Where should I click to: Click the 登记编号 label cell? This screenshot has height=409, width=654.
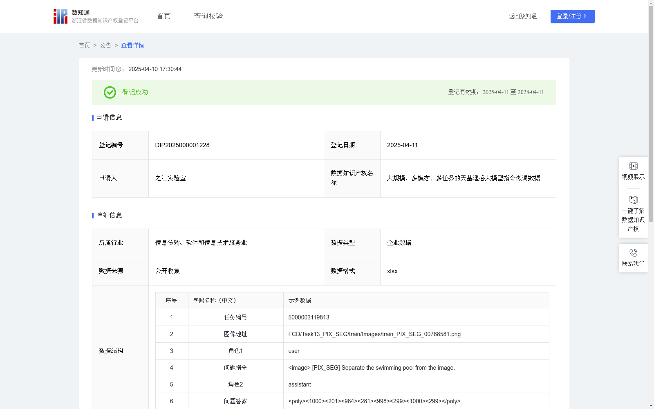tap(120, 145)
